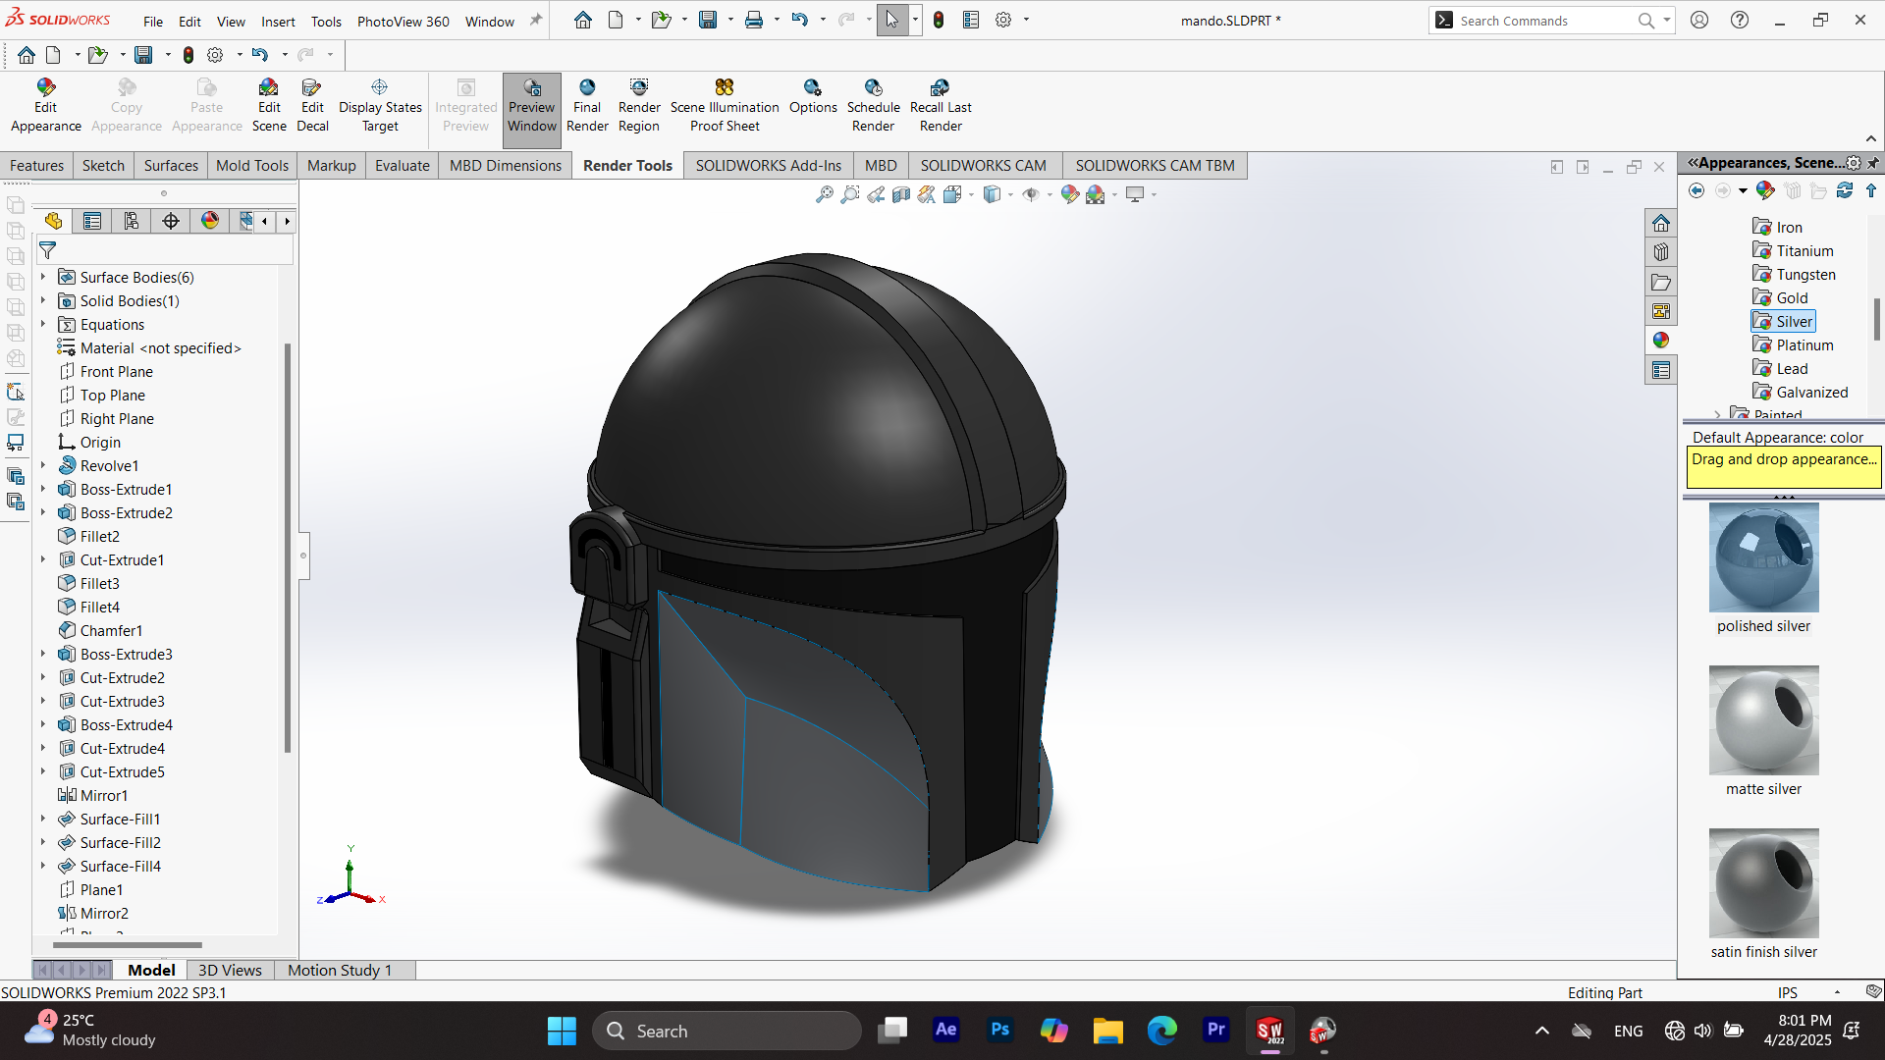Expand Painted appearances folder
Screen dimensions: 1885x1060
coord(1717,415)
